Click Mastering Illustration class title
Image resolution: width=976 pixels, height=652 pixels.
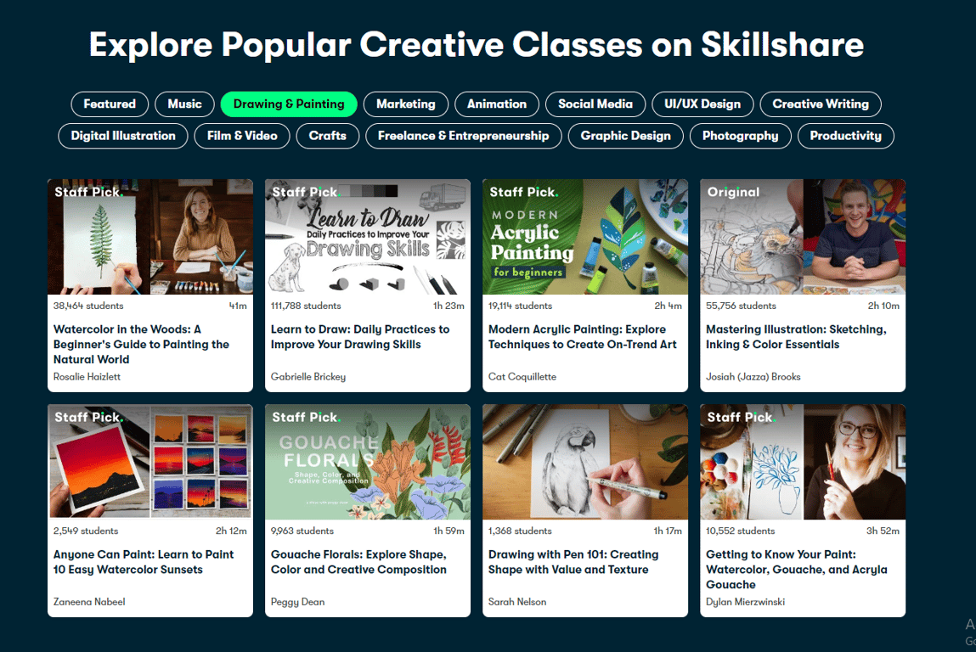tap(796, 336)
